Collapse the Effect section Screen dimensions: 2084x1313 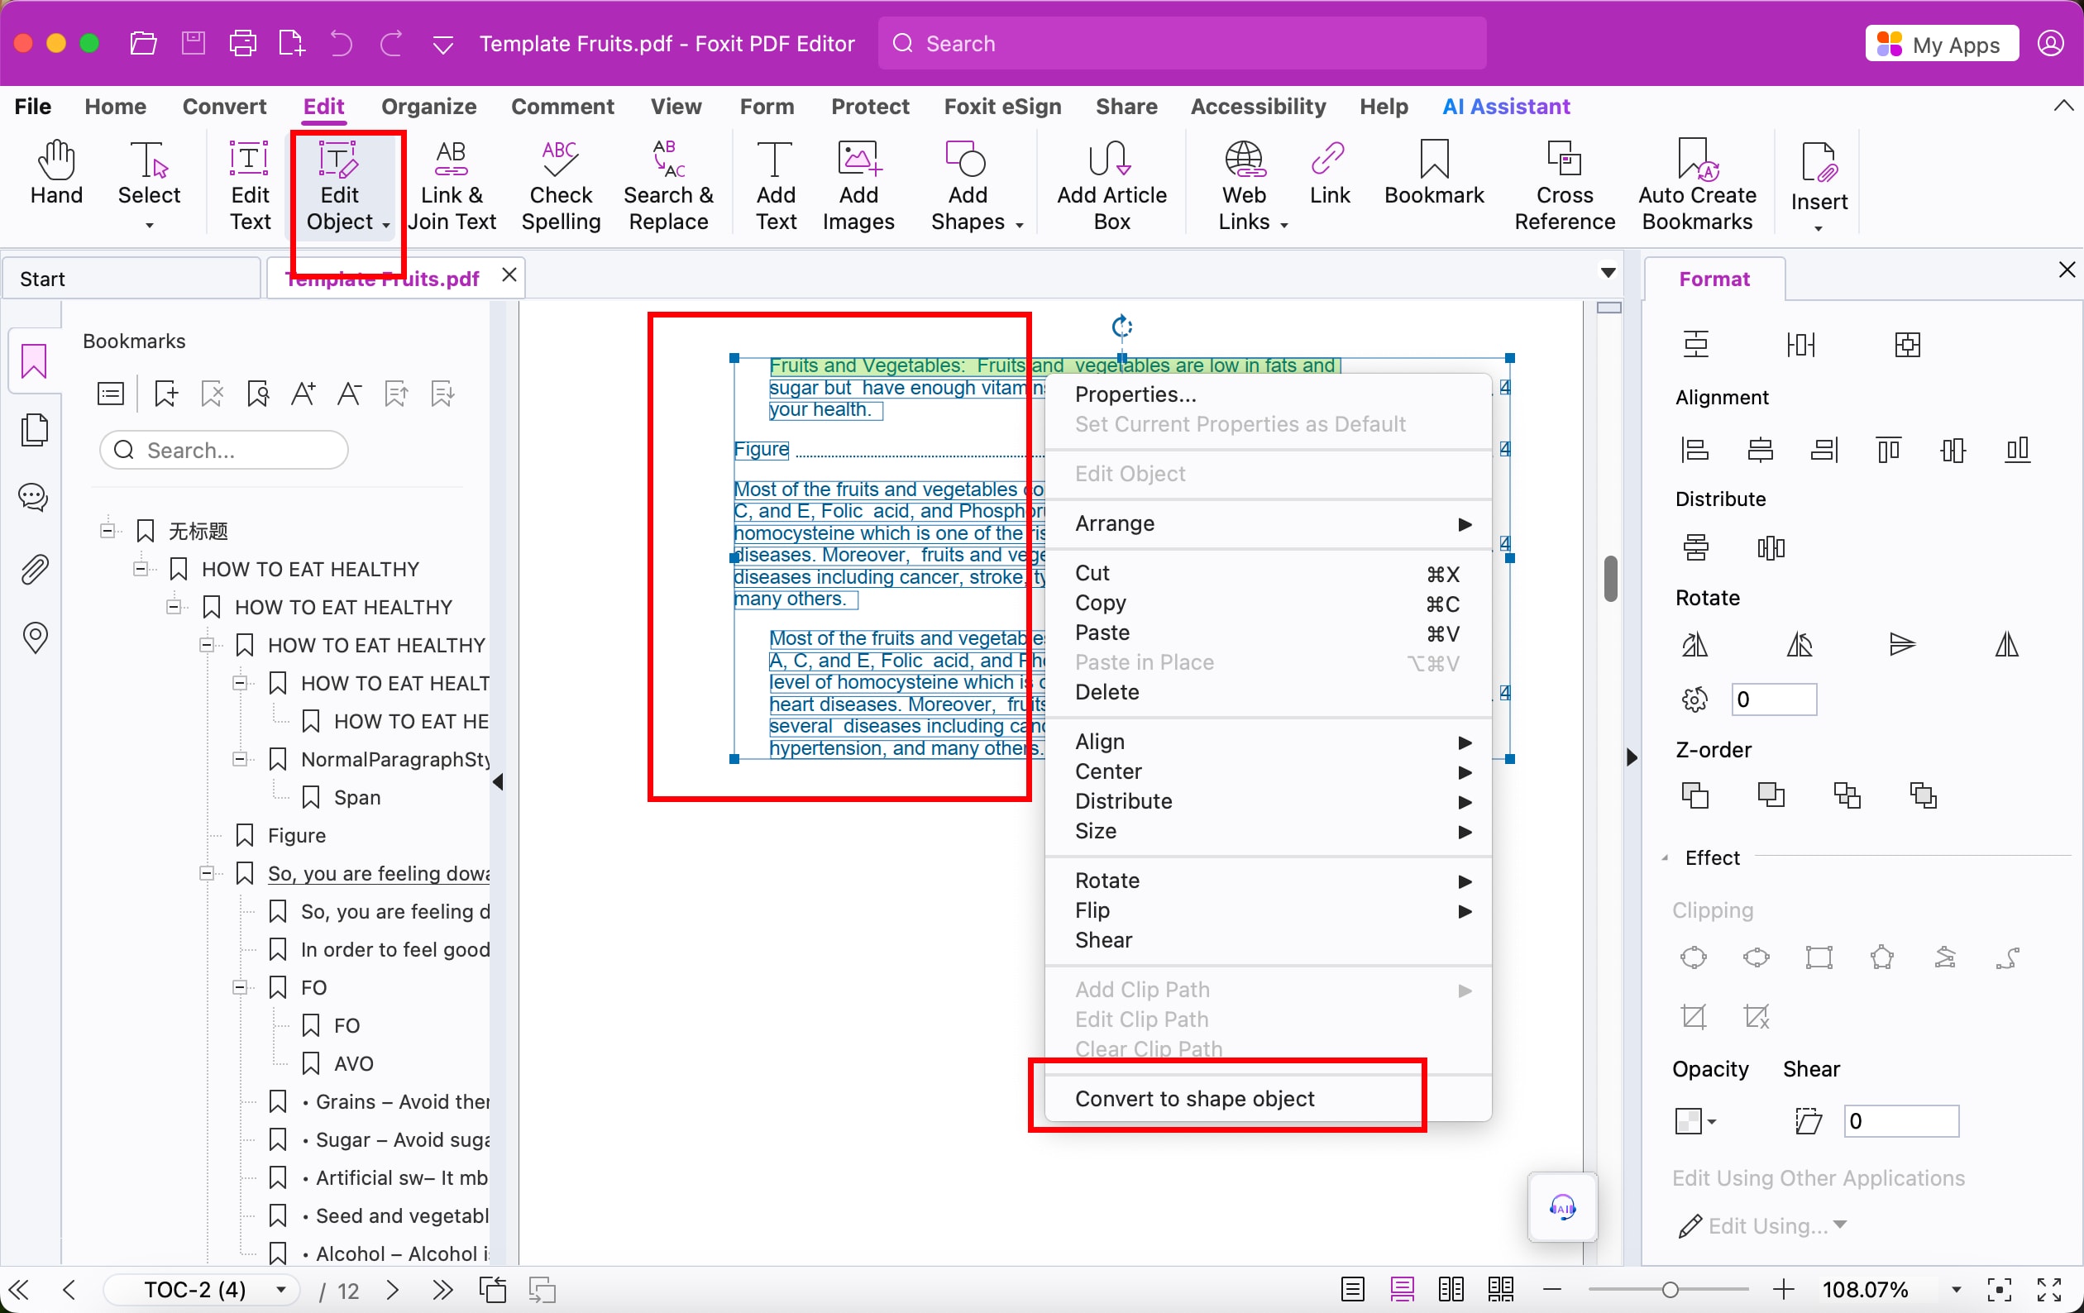pyautogui.click(x=1665, y=857)
